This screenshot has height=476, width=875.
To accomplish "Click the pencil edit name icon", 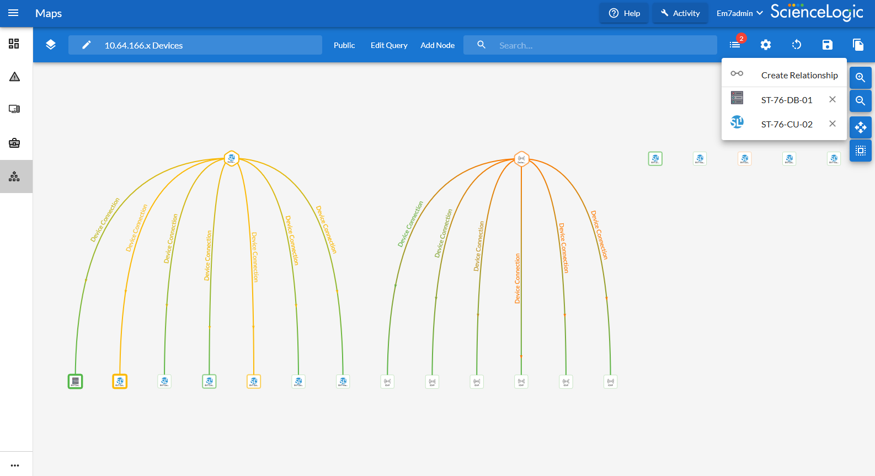I will click(x=87, y=45).
